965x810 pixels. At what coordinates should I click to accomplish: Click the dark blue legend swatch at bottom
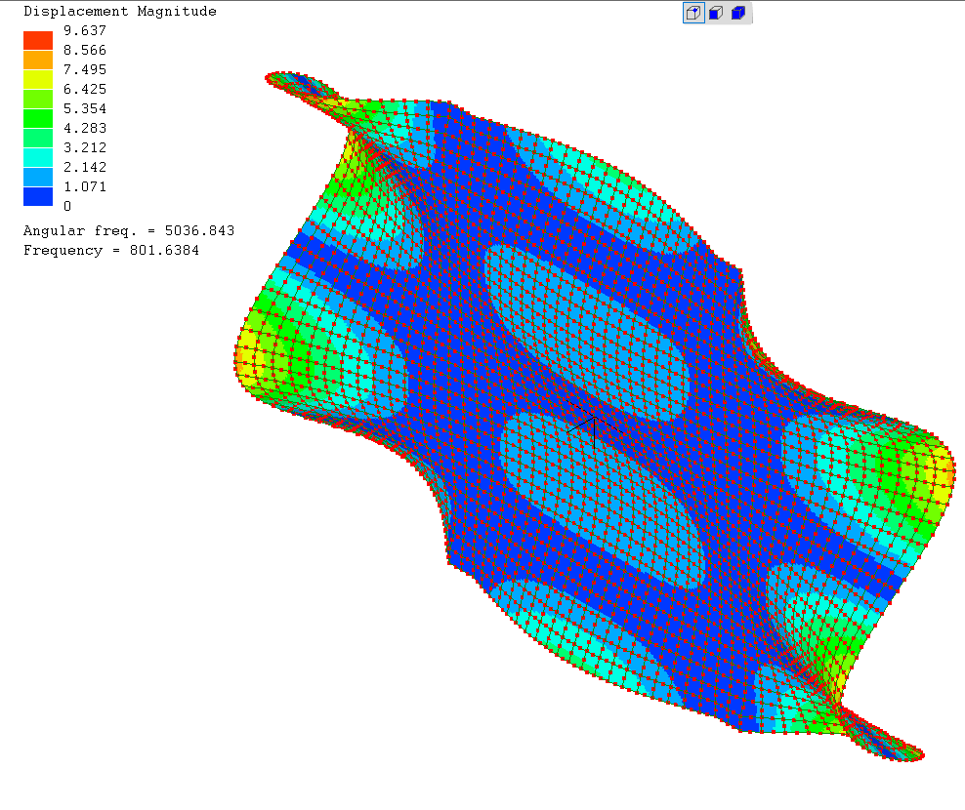[38, 196]
